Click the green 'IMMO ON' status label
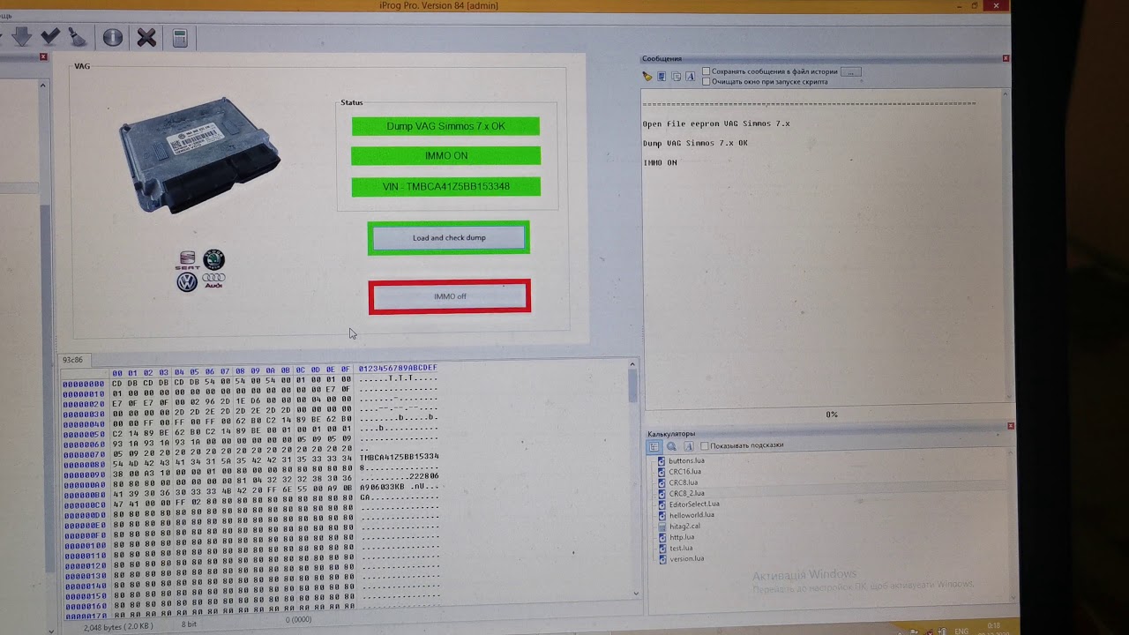 tap(445, 156)
